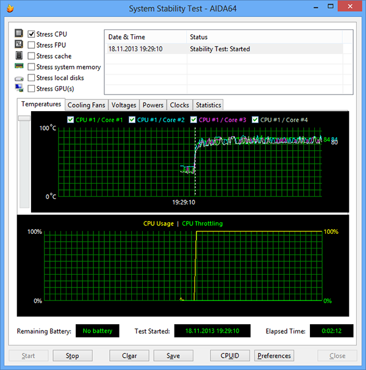Open the Powers tab
The height and width of the screenshot is (370, 366).
153,105
